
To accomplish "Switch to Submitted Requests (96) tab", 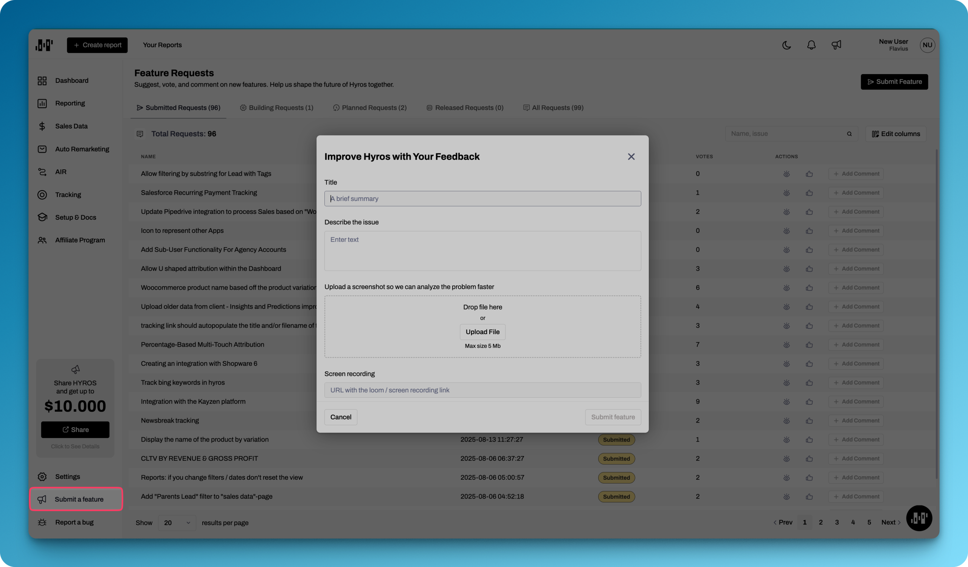I will click(178, 108).
